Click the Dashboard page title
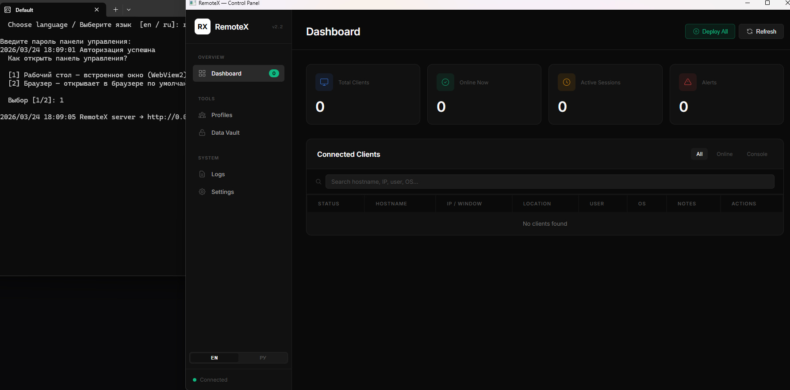Screen dimensions: 790x390 click(x=333, y=32)
